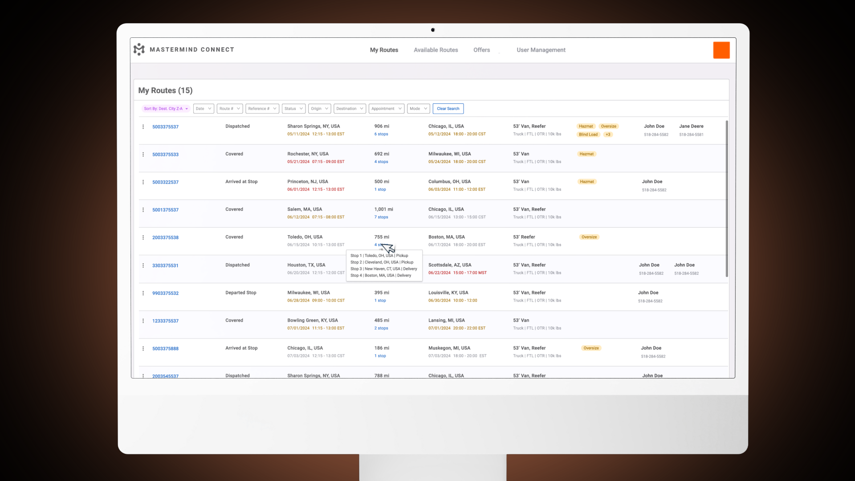Open route link 5003375888

[165, 349]
